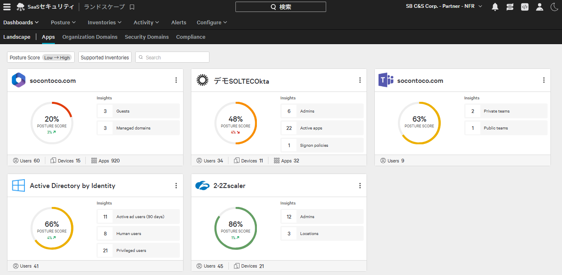The width and height of the screenshot is (562, 275).
Task: Open the Active apps insight link
Action: pyautogui.click(x=322, y=128)
